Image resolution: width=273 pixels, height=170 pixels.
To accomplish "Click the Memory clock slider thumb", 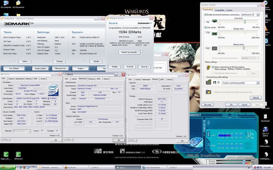I will pyautogui.click(x=244, y=48).
